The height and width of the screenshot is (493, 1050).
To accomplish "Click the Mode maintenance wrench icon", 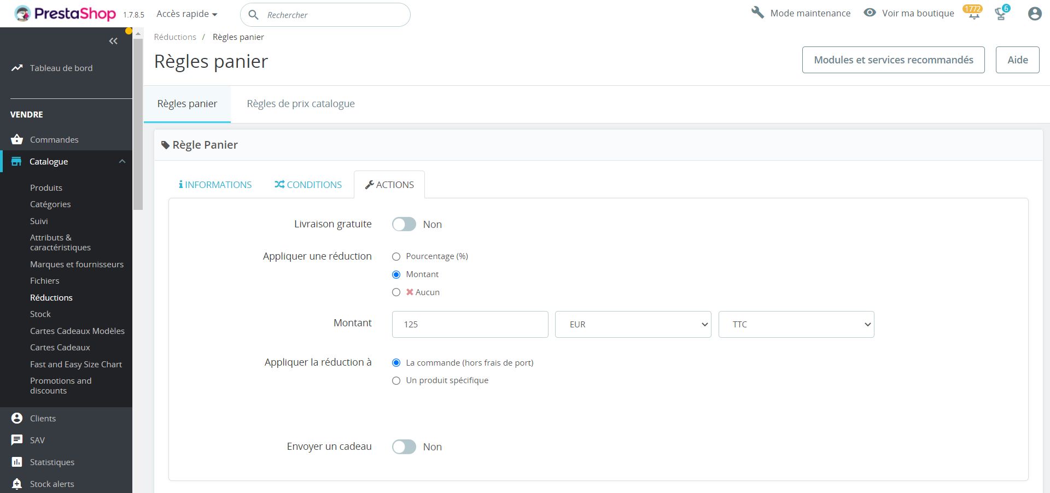I will point(757,13).
